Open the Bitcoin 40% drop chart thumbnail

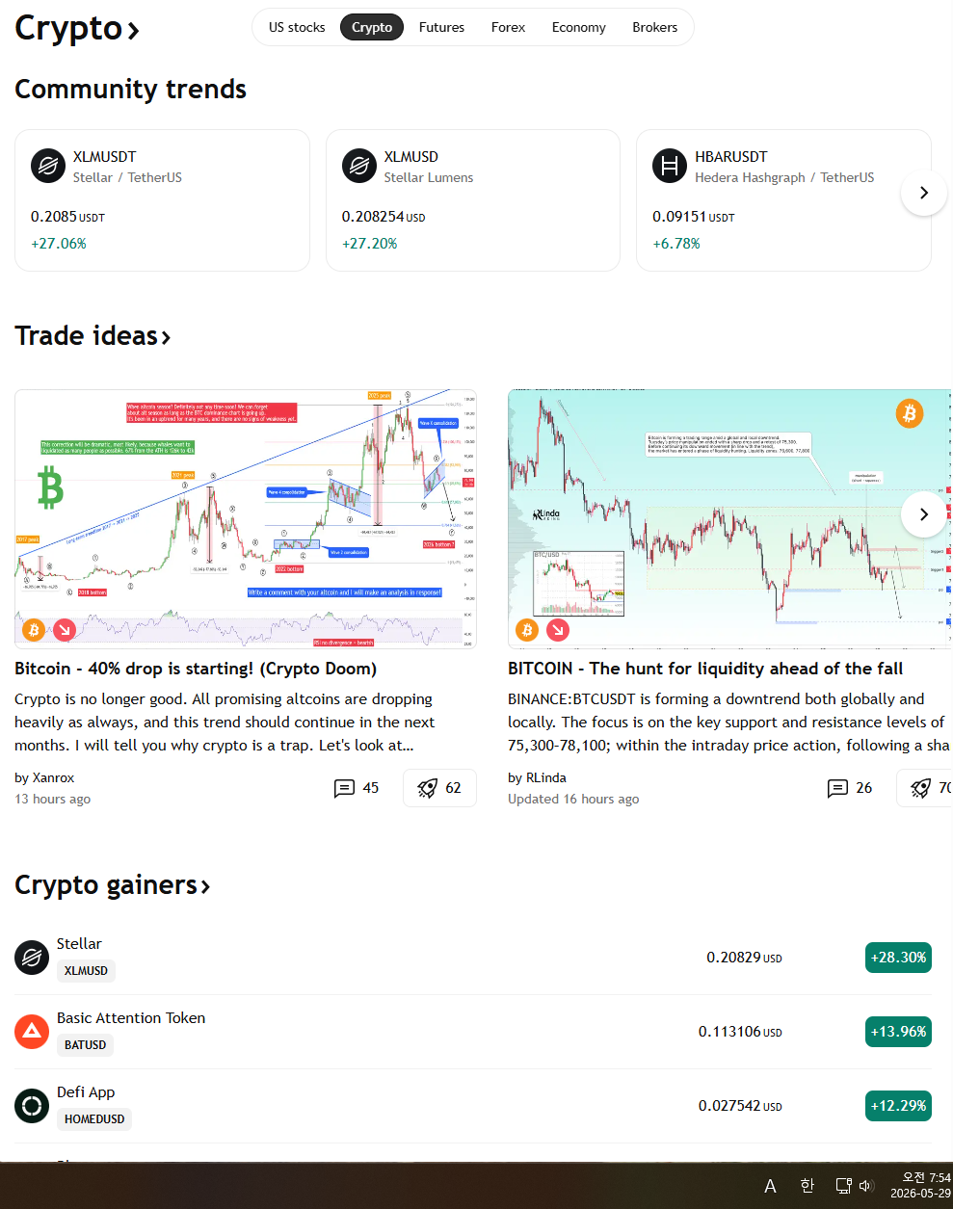point(246,518)
